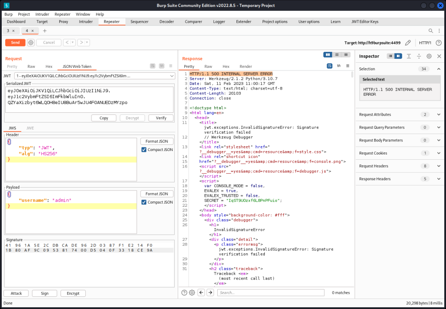
Task: Expand Request Query Parameters section
Action: click(439, 128)
